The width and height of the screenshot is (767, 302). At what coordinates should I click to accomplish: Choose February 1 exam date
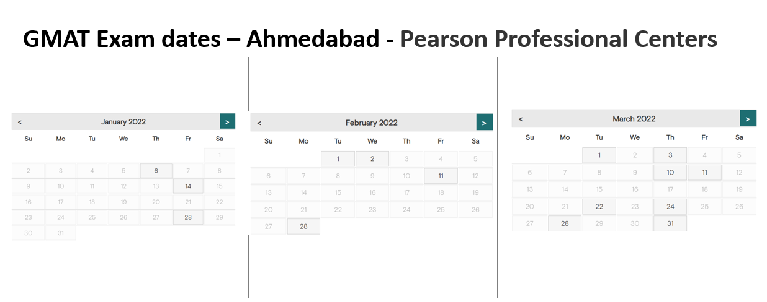tap(338, 158)
